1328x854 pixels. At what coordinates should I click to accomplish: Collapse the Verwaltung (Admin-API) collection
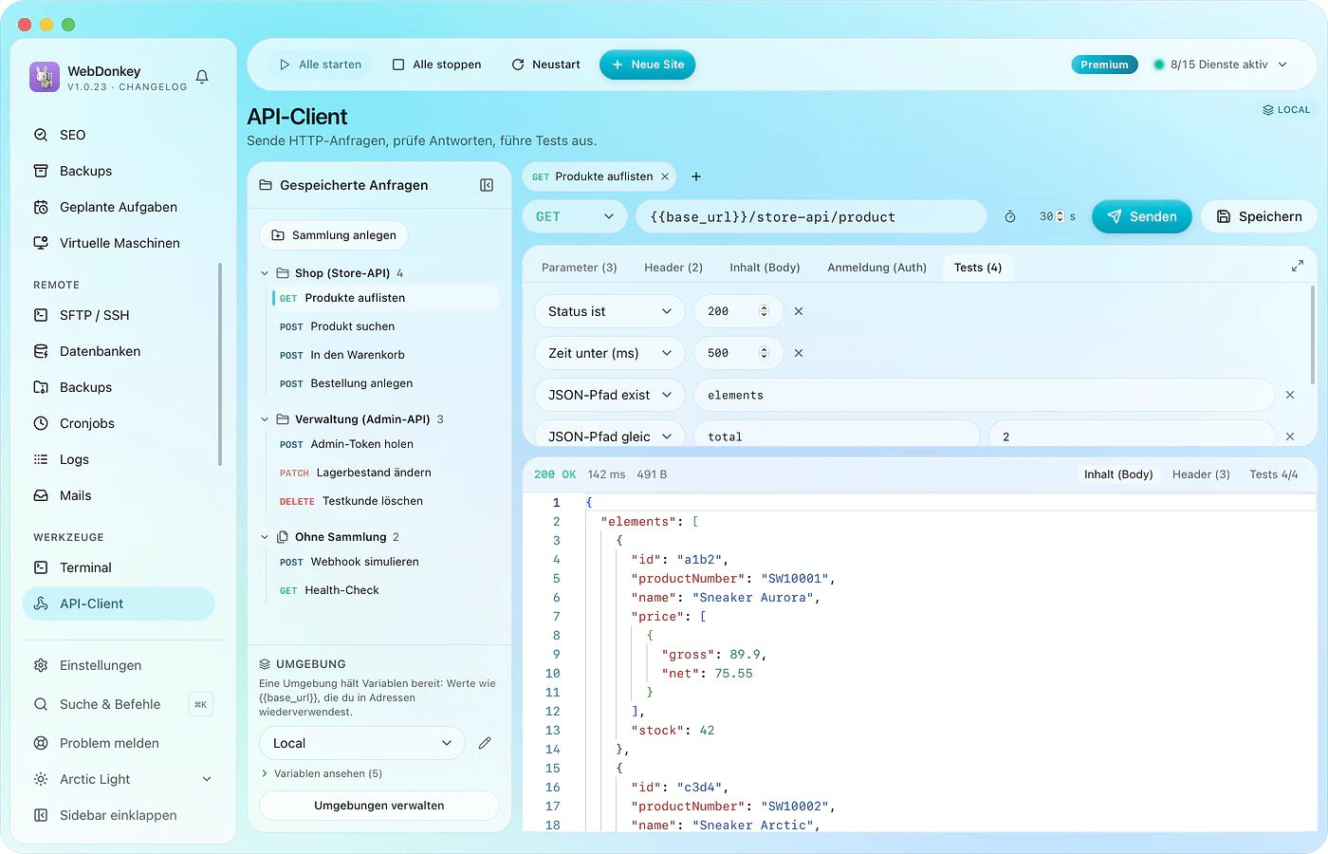[265, 419]
